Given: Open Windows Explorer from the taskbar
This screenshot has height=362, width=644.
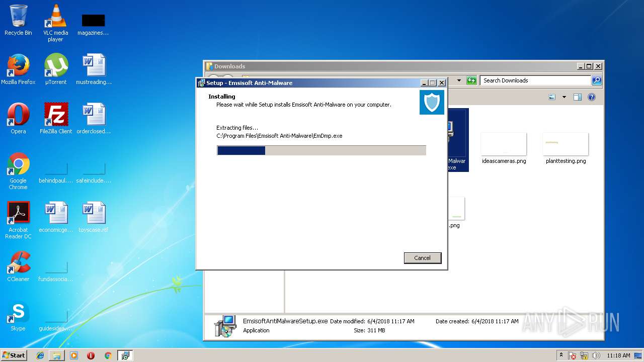Looking at the screenshot, I should click(x=57, y=355).
